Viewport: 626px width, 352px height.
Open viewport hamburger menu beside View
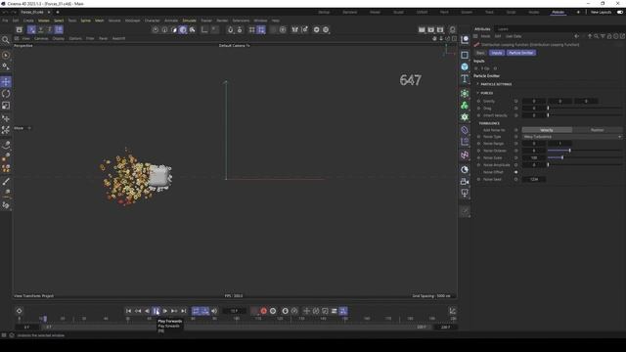coord(17,39)
